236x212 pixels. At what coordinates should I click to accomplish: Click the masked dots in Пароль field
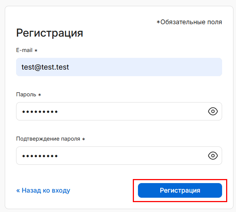[x=40, y=112]
